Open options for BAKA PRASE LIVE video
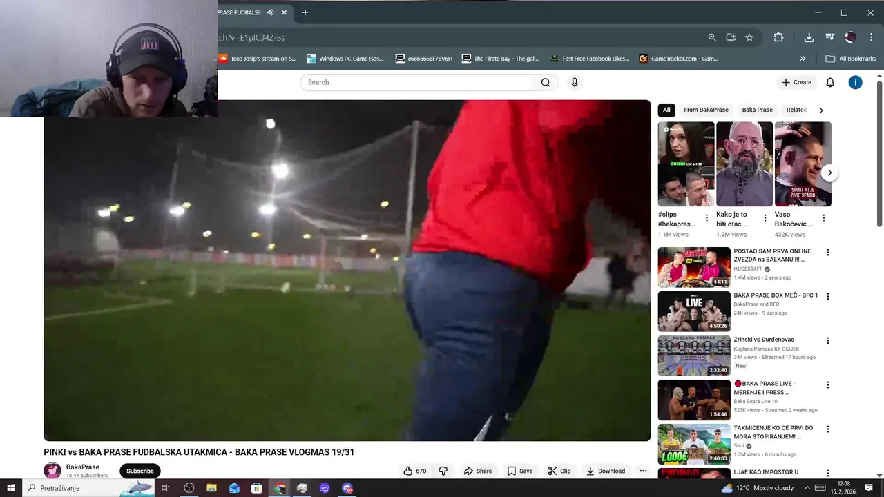This screenshot has width=884, height=497. click(x=827, y=385)
